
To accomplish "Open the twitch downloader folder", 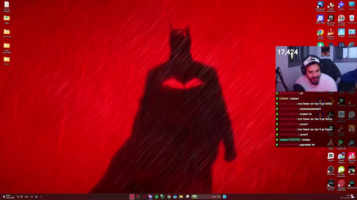I will tap(7, 48).
